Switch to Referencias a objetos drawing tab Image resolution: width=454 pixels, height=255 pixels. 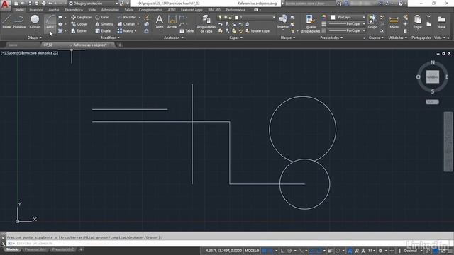[x=90, y=45]
